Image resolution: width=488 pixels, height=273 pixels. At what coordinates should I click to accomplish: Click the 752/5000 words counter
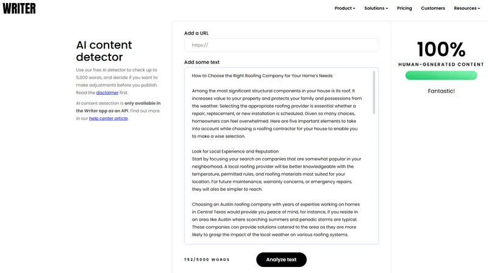click(207, 260)
